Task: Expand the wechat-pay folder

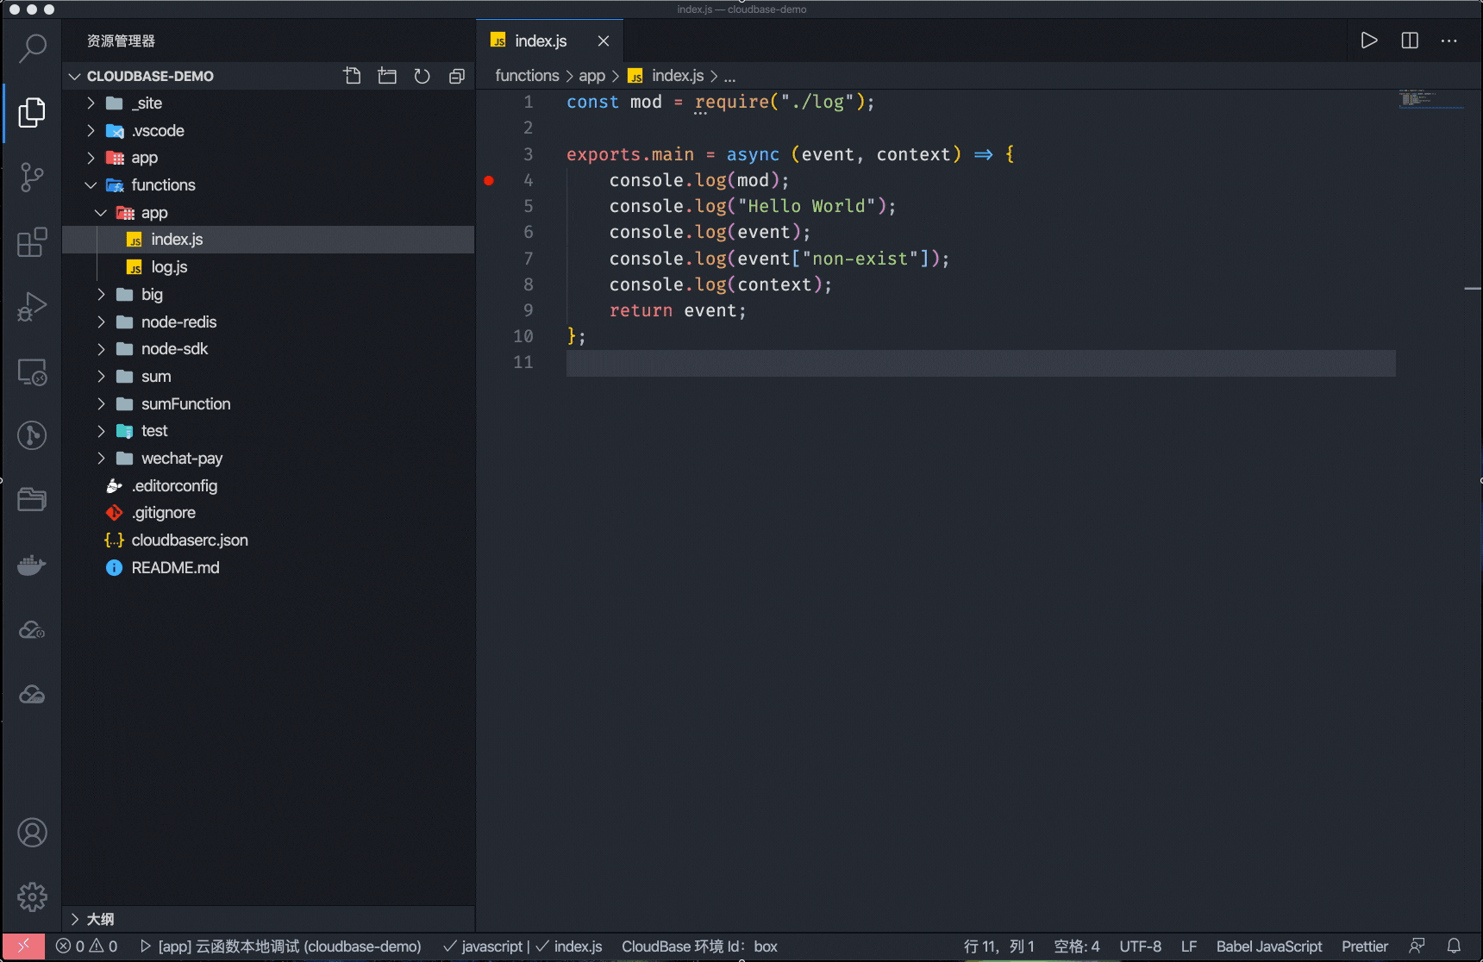Action: tap(101, 459)
